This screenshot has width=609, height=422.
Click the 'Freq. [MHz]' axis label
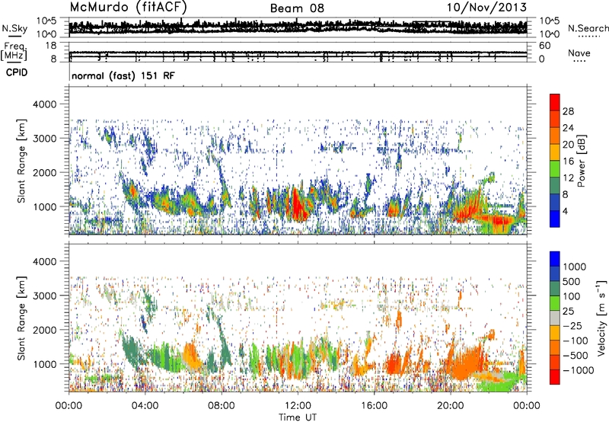pyautogui.click(x=14, y=51)
